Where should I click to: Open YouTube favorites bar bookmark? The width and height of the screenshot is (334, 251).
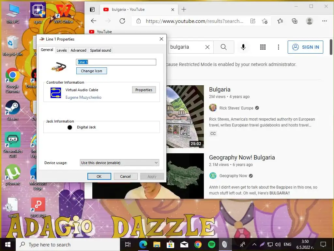100,32
